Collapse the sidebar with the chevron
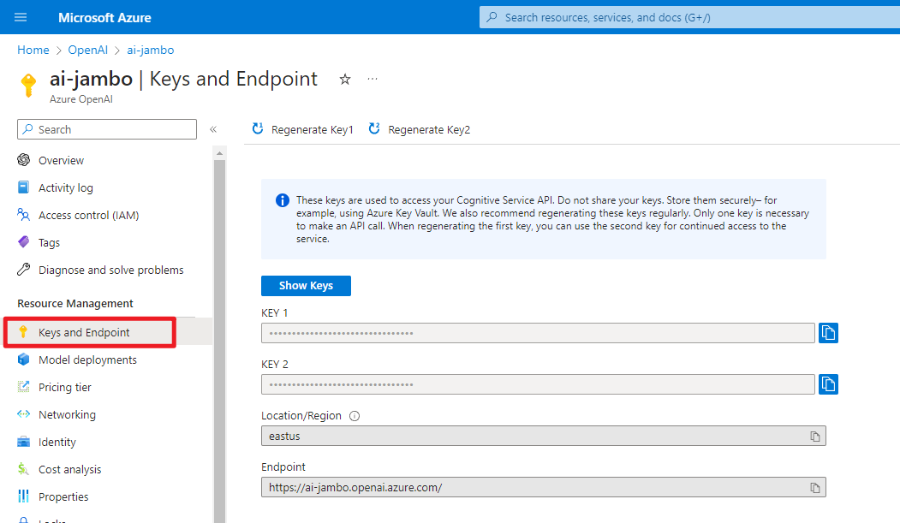Screen dimensions: 900x523 coord(212,129)
